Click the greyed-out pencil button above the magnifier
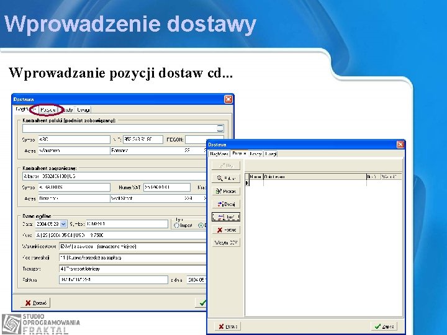The width and height of the screenshot is (447, 335). tap(226, 165)
